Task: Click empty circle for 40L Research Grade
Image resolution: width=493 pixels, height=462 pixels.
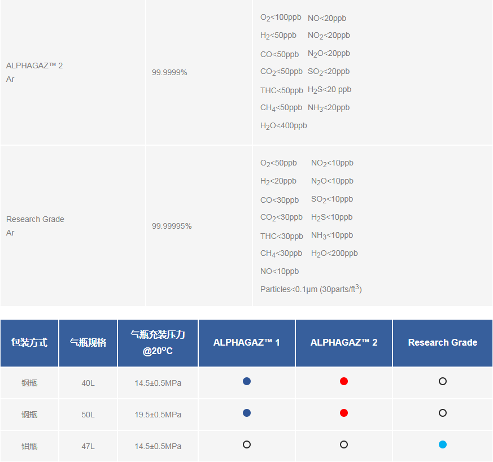Action: pos(443,381)
